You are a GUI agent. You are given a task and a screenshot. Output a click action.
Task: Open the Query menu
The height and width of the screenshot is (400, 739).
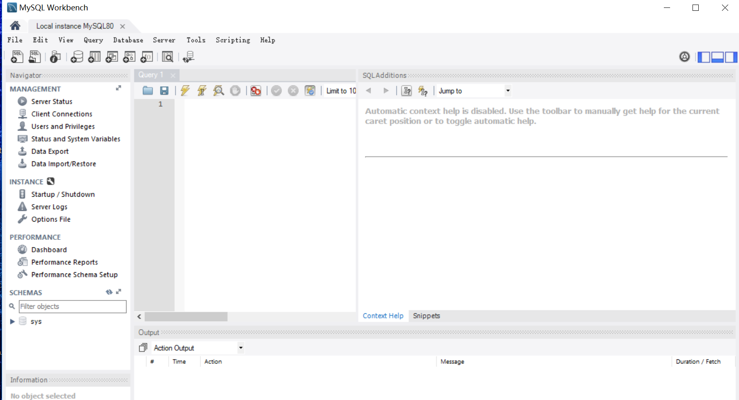pyautogui.click(x=93, y=40)
